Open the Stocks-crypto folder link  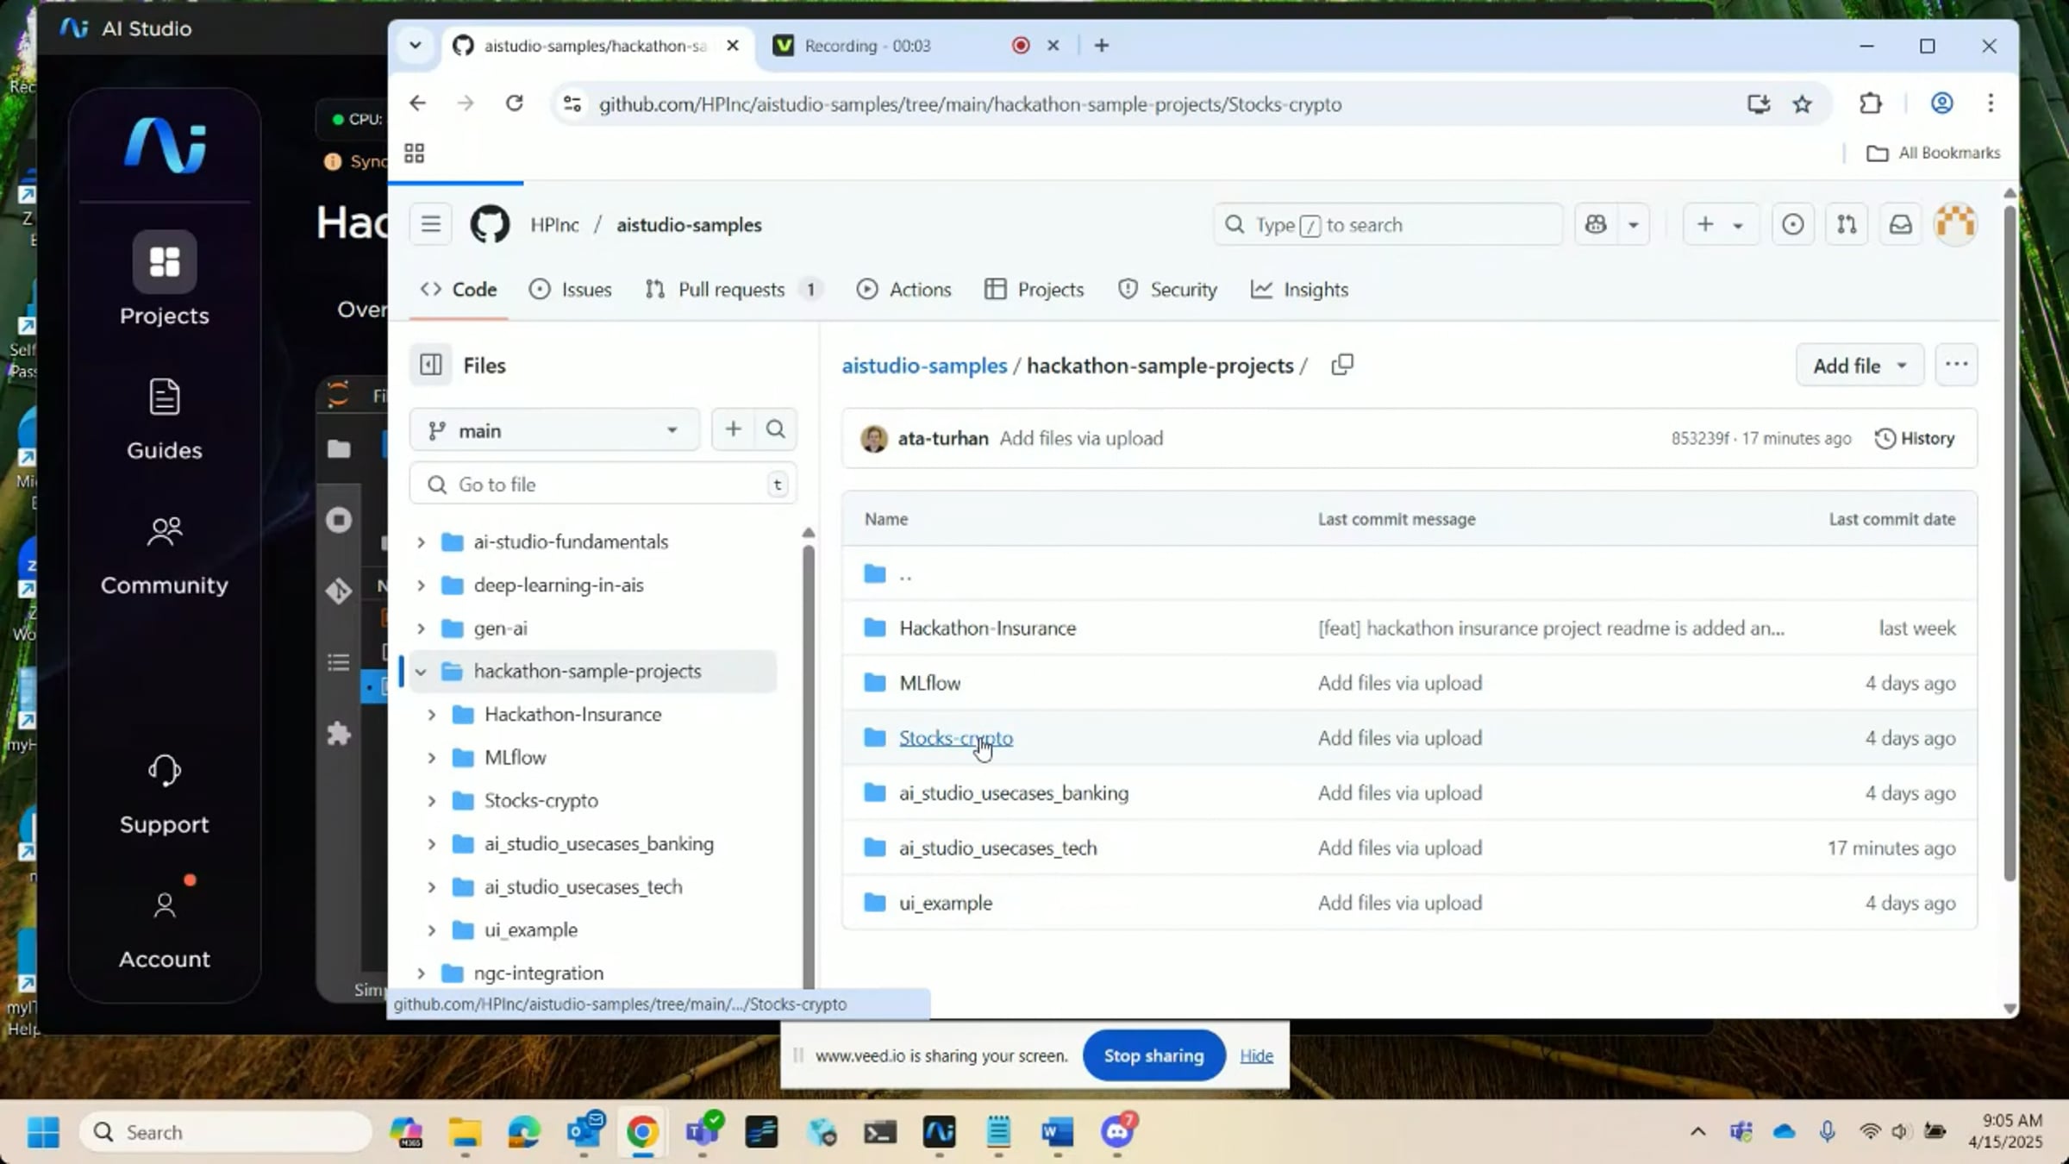point(956,738)
